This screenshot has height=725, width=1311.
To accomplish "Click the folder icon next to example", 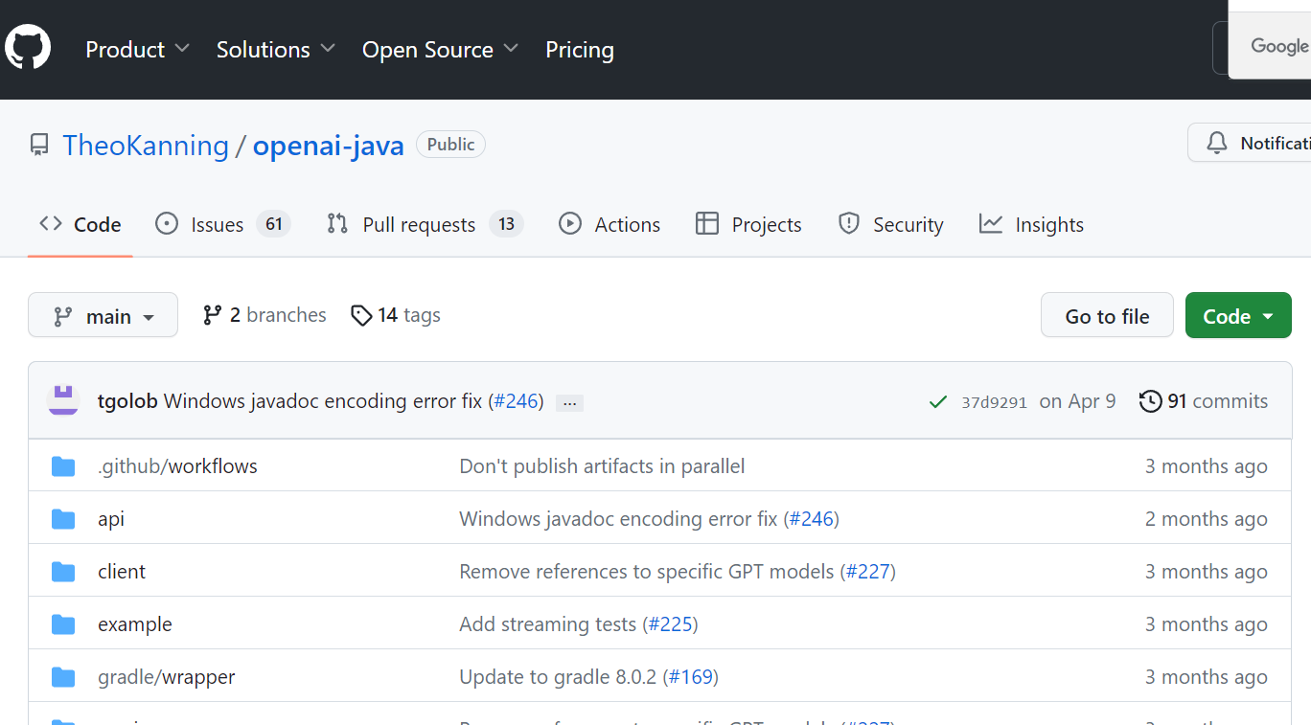I will coord(63,624).
